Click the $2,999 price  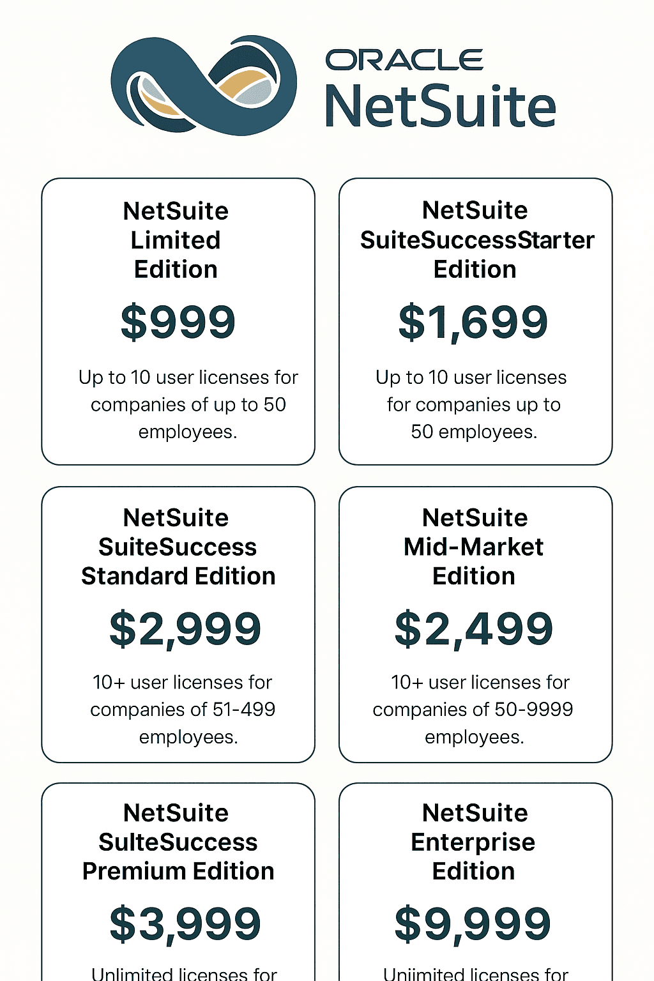185,629
